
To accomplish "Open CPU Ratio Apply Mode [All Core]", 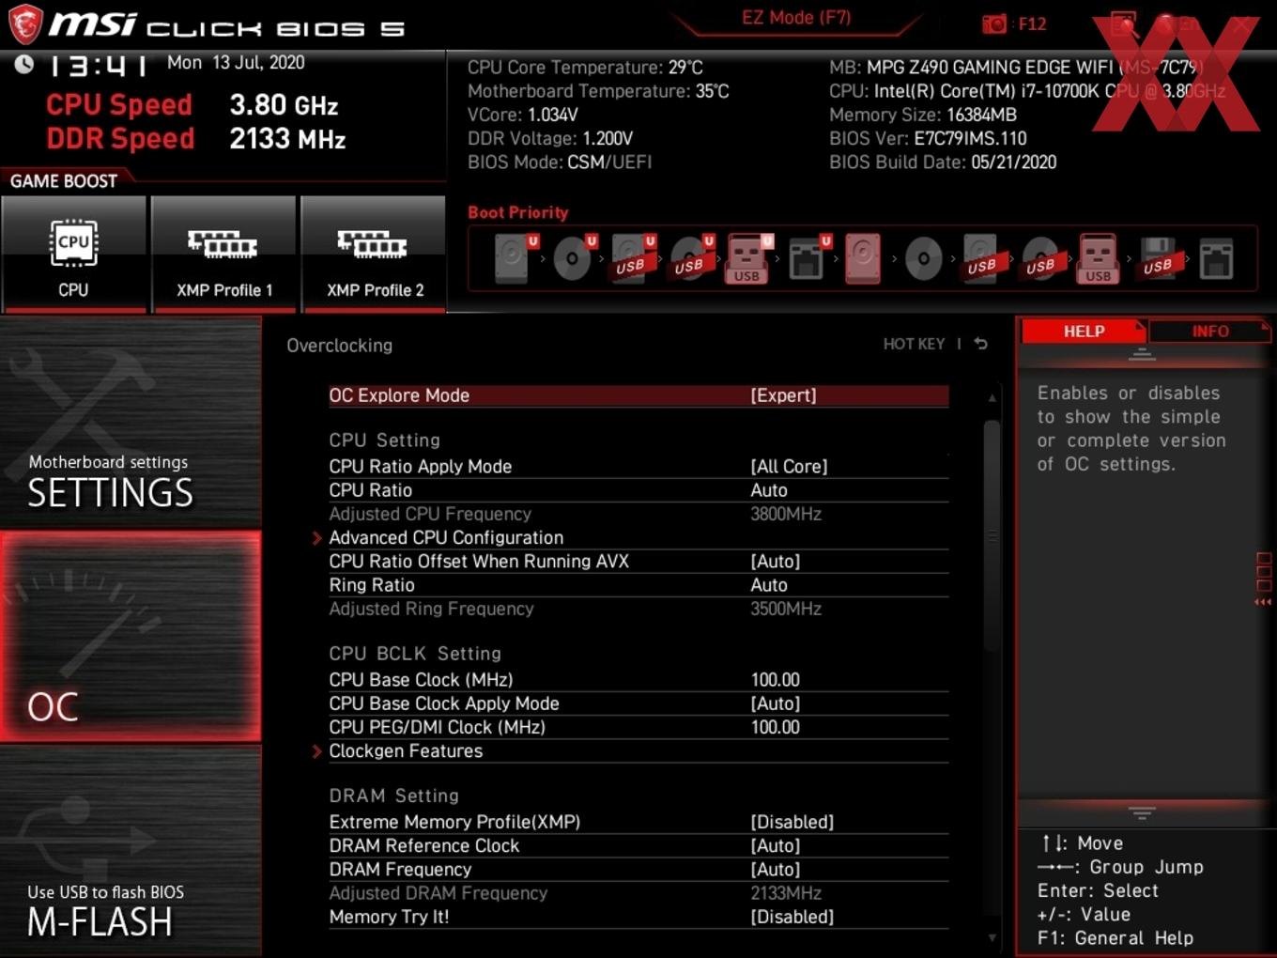I will [638, 466].
